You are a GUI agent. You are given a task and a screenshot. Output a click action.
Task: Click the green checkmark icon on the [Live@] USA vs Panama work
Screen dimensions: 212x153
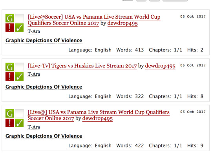tap(19, 123)
